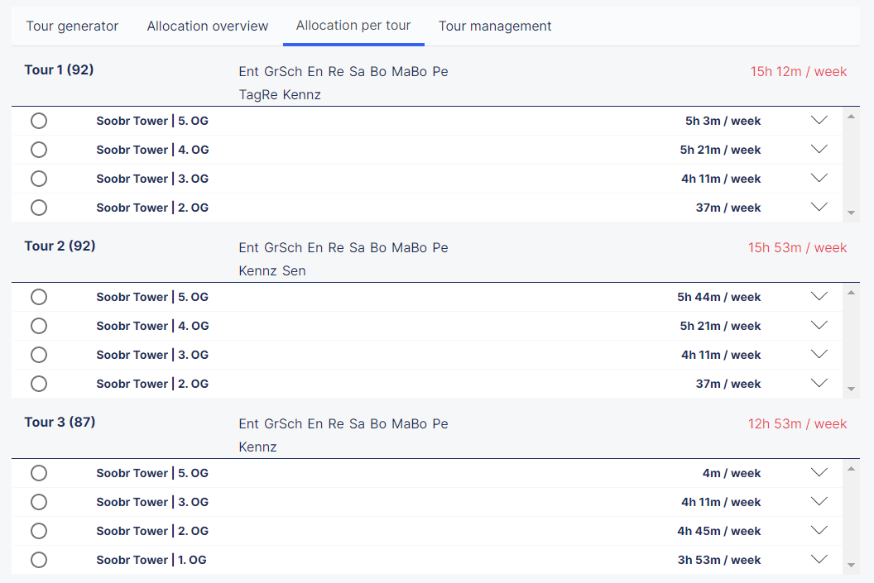Select radio for Tour 1 Soobr Tower 5. OG

tap(39, 121)
